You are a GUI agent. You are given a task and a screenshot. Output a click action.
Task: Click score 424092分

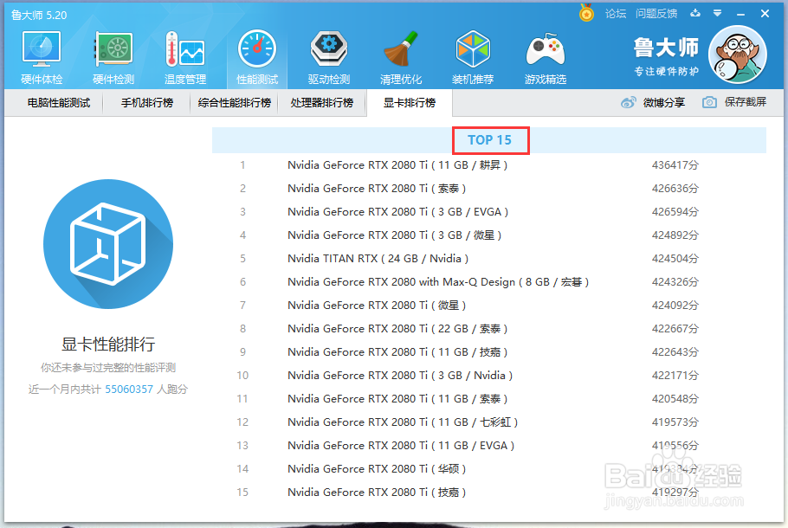coord(675,306)
